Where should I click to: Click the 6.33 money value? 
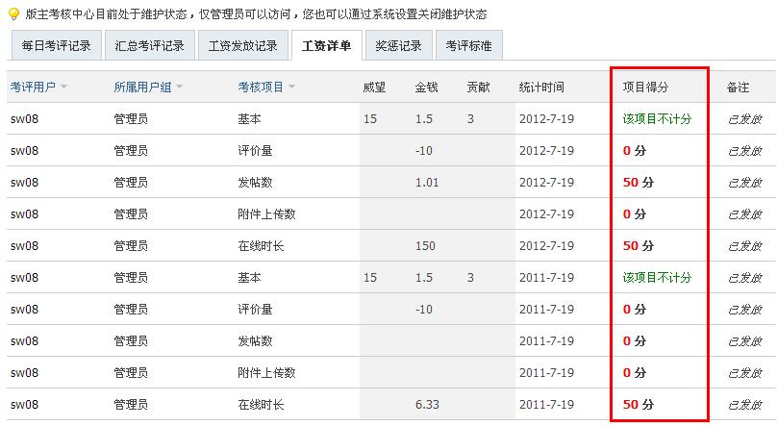[427, 404]
